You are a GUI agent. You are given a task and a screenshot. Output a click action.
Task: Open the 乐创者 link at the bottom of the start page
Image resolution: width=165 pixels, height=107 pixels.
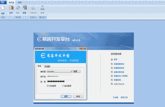pyautogui.click(x=115, y=97)
